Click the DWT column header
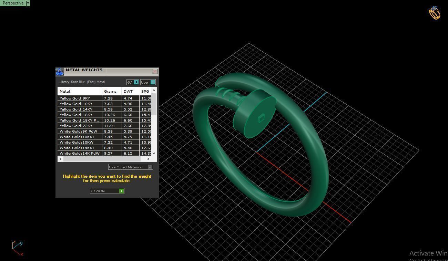The width and height of the screenshot is (448, 261). [x=130, y=91]
